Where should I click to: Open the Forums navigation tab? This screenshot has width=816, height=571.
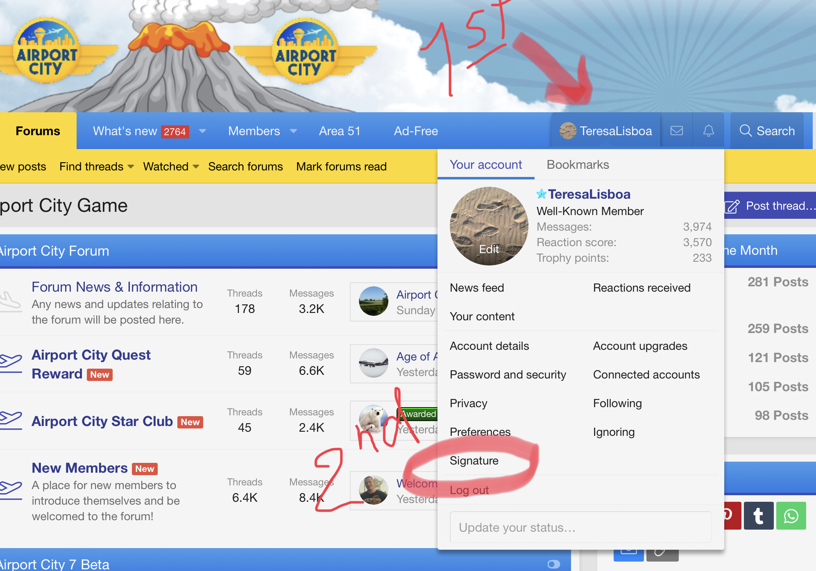click(x=38, y=131)
